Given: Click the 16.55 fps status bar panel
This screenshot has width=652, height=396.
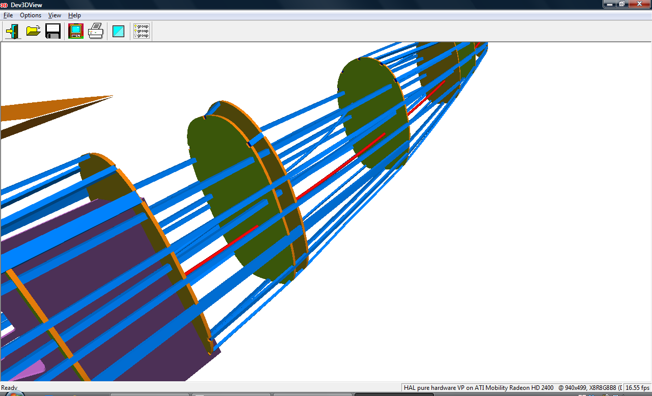Looking at the screenshot, I should click(637, 388).
